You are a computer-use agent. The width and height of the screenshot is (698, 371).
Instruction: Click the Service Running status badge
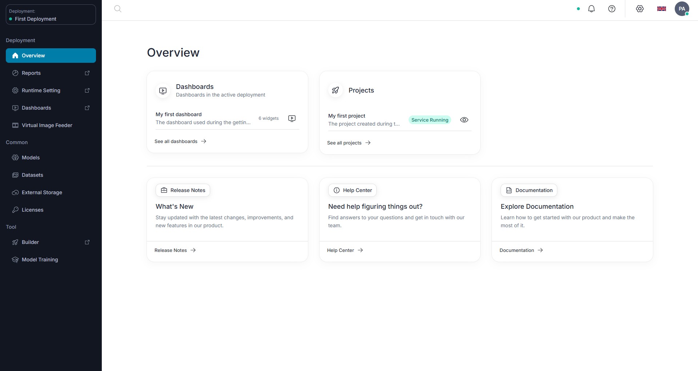[x=430, y=120]
